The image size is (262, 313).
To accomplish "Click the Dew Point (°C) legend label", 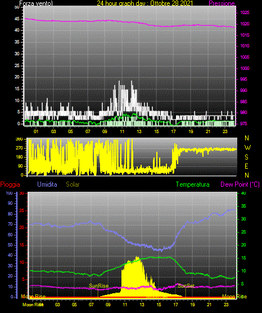I will pyautogui.click(x=240, y=184).
